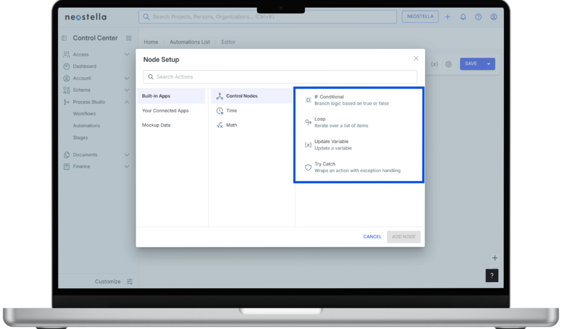Open the editor settings gear icon
This screenshot has height=329, width=563.
click(448, 64)
